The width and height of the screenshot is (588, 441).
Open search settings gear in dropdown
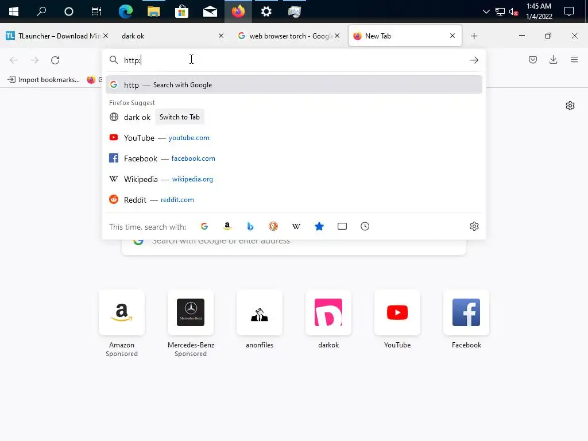[474, 226]
